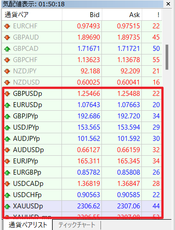Image resolution: width=175 pixels, height=230 pixels.
Task: Select the EURGBPp symbol name
Action: tap(27, 172)
